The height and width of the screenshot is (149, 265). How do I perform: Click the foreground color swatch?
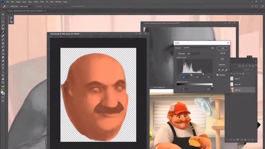tap(2, 92)
